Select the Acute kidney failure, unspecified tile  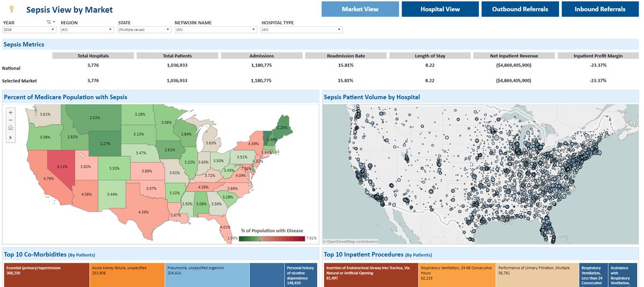point(127,275)
